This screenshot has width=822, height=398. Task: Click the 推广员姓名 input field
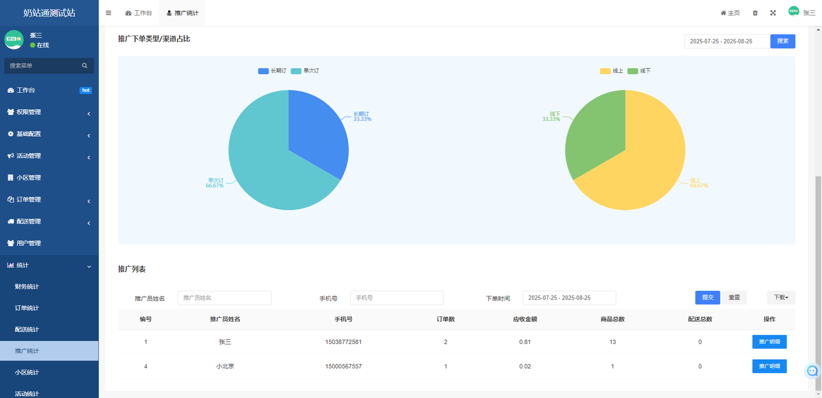pos(224,298)
